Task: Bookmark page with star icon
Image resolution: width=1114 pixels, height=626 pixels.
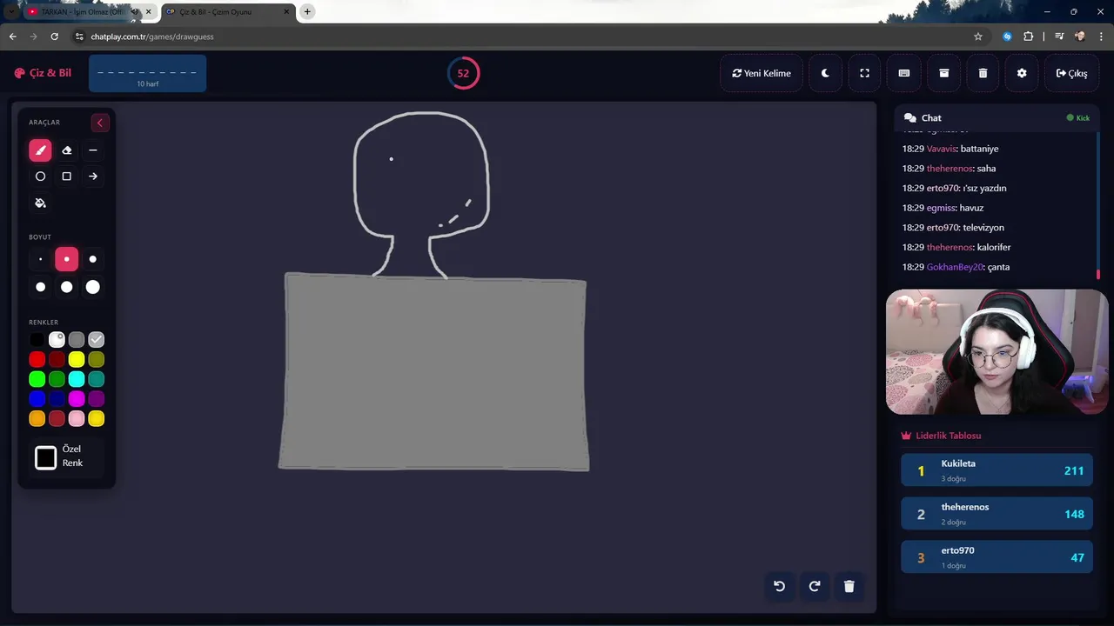Action: [x=977, y=37]
